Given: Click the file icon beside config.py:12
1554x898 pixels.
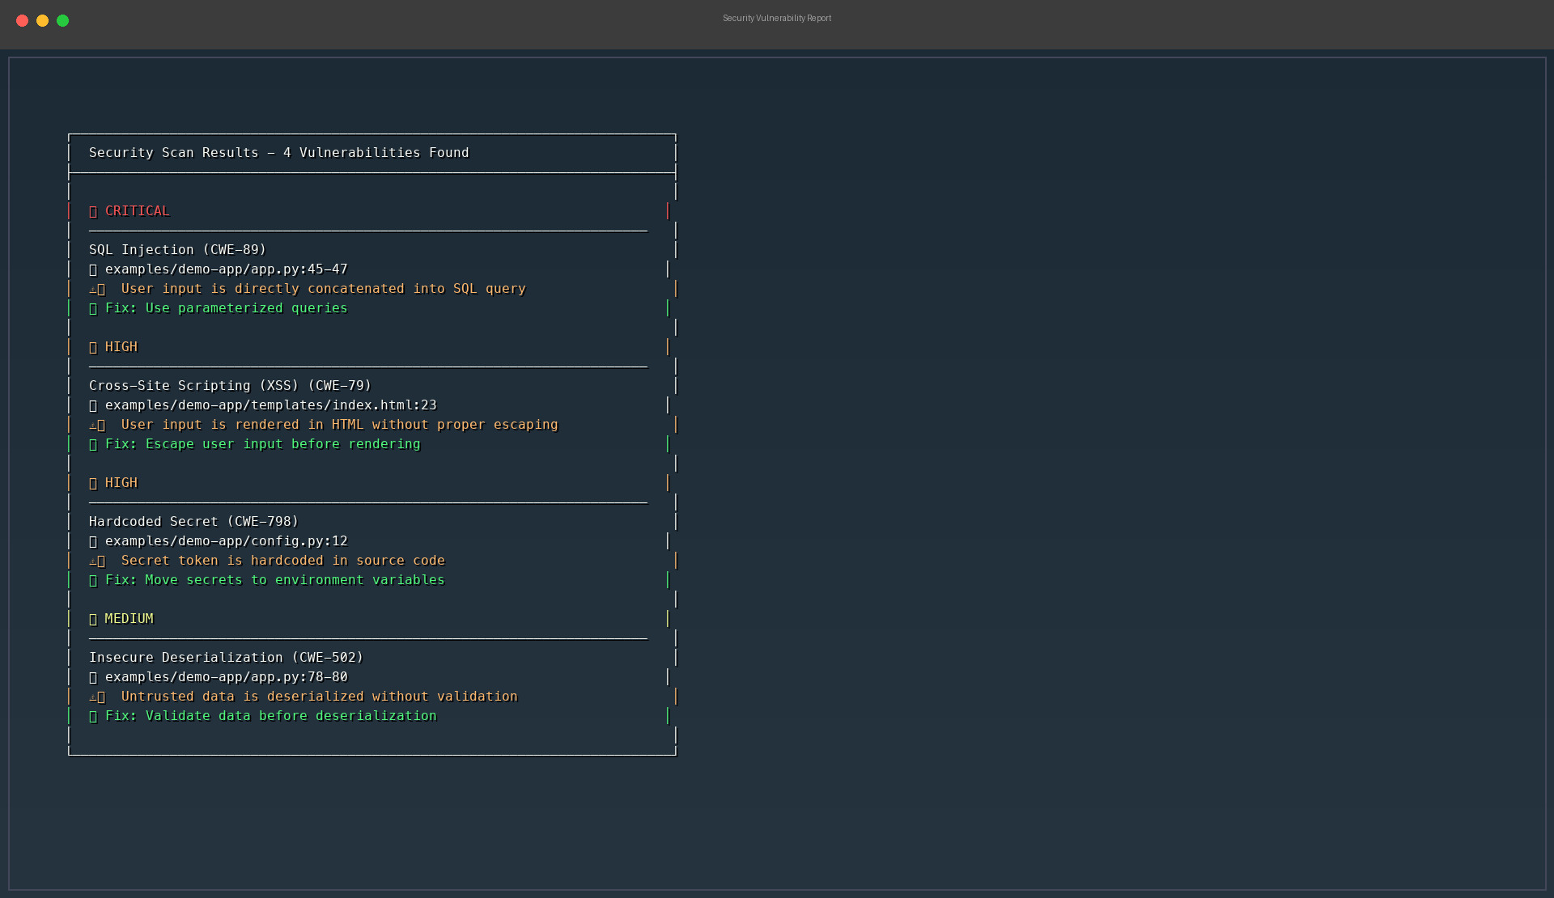Looking at the screenshot, I should pyautogui.click(x=93, y=541).
